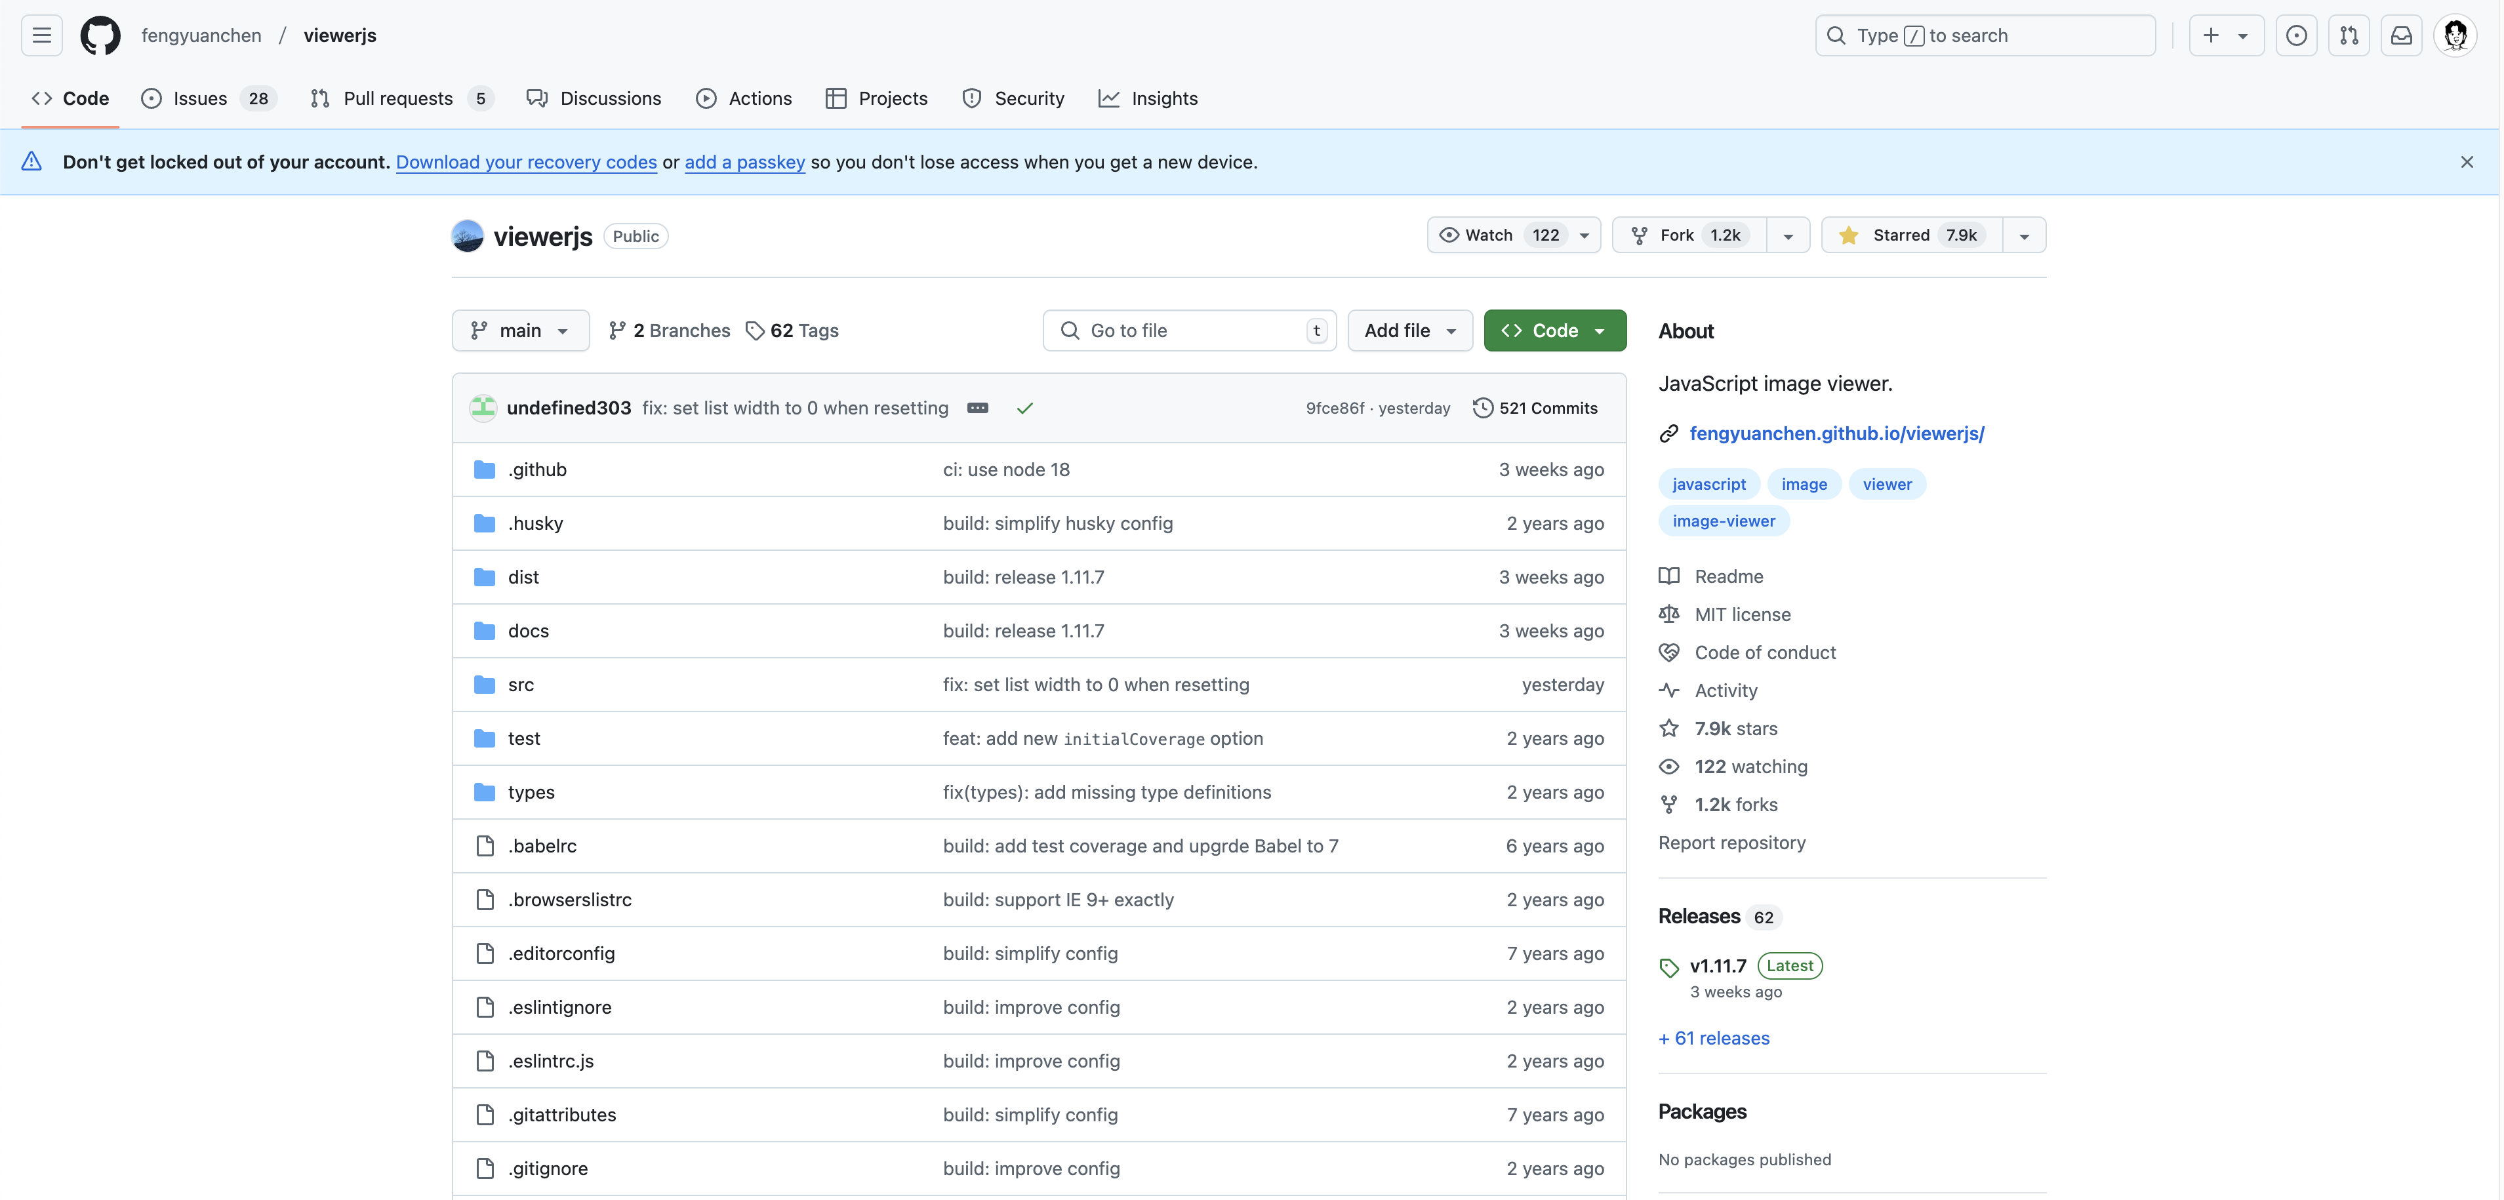Switch to the Pull requests tab
2504x1200 pixels.
[401, 98]
